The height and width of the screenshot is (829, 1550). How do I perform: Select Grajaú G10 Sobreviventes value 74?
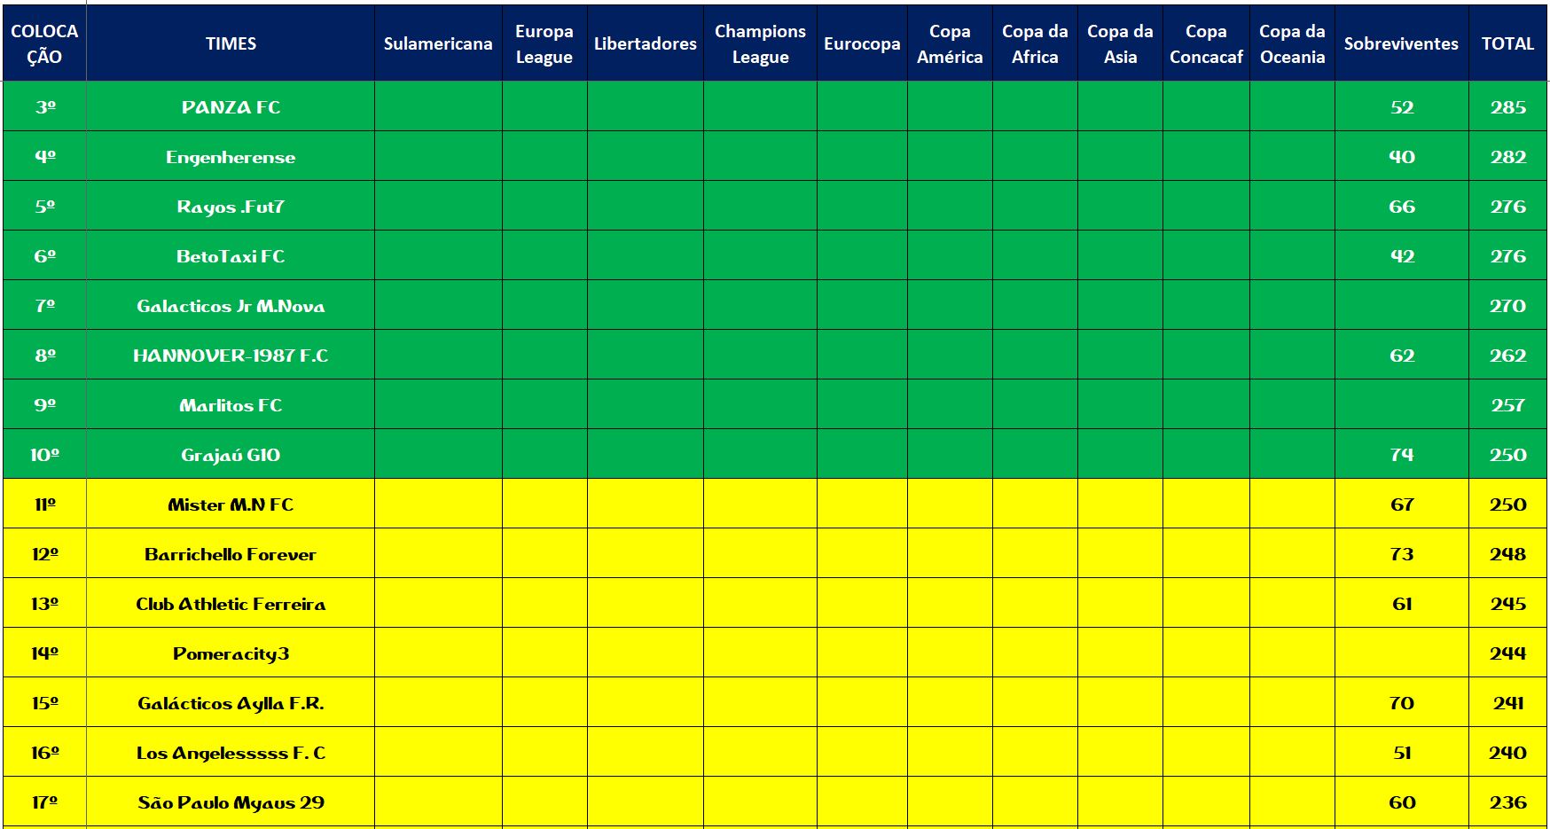tap(1401, 455)
